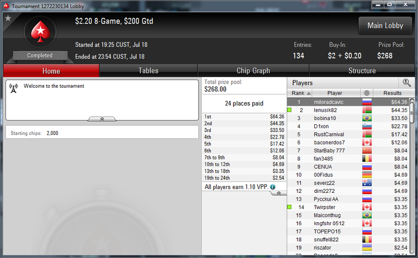Click the broadcast antenna icon
This screenshot has width=418, height=258.
tap(13, 88)
